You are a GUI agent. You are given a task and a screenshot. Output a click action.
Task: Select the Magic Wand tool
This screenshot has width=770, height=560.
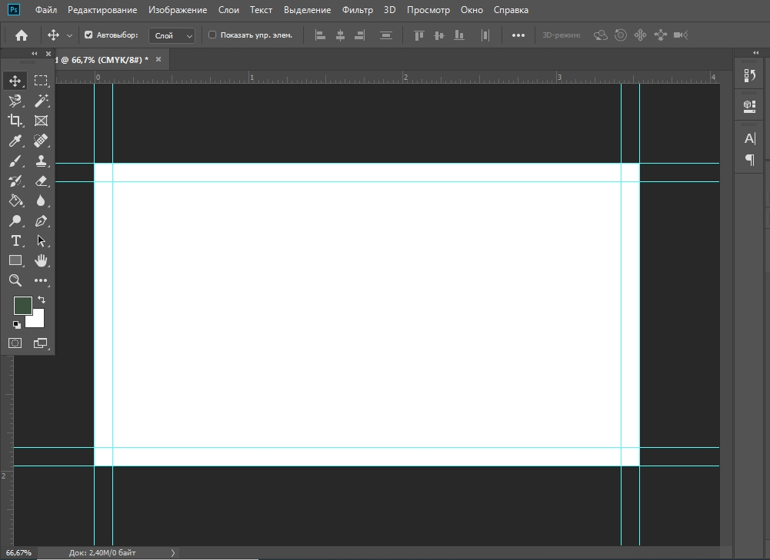tap(41, 101)
